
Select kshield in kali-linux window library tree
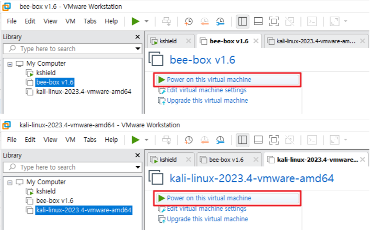[x=46, y=191]
